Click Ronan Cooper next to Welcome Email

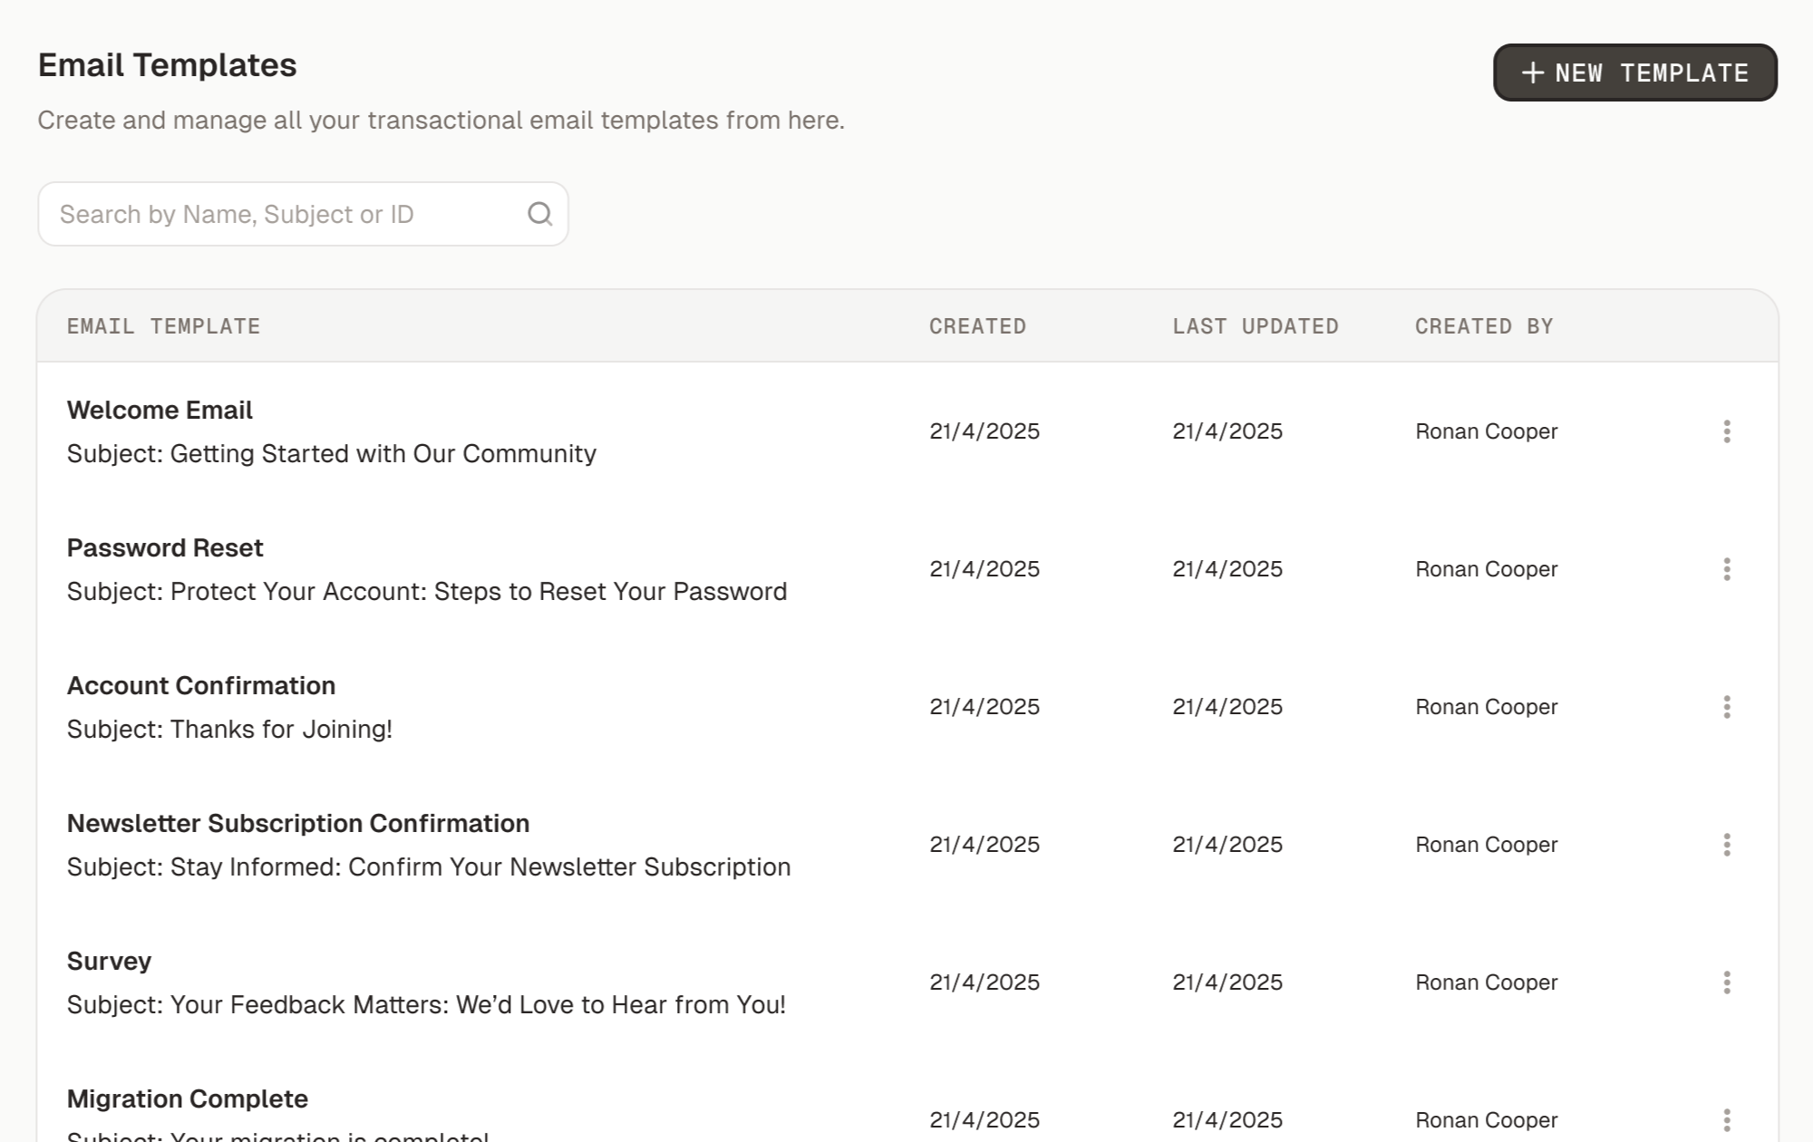1486,431
